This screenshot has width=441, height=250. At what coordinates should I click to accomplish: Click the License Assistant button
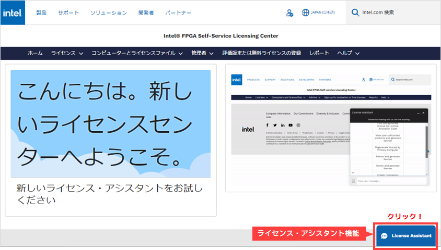pyautogui.click(x=406, y=236)
